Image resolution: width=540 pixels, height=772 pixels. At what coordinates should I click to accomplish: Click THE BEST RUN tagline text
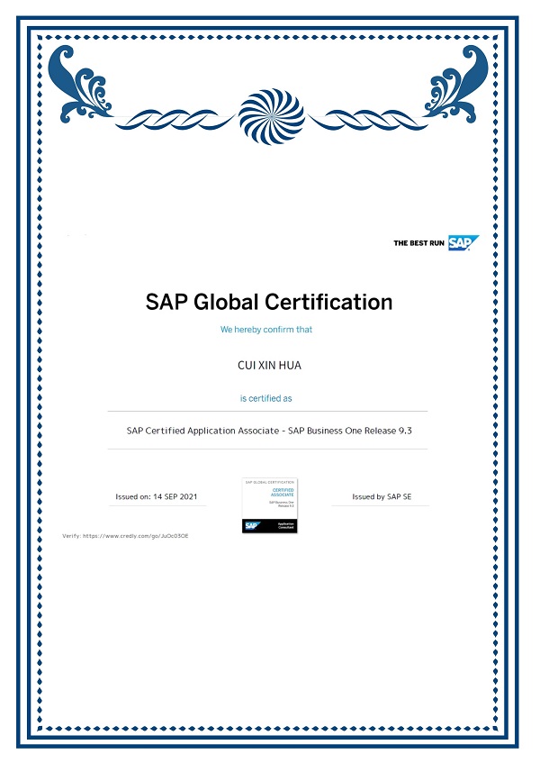pos(418,243)
